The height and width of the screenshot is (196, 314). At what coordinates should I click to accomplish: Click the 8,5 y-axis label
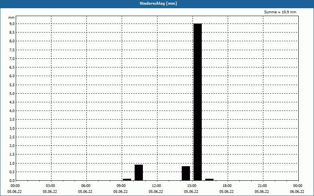12,33
